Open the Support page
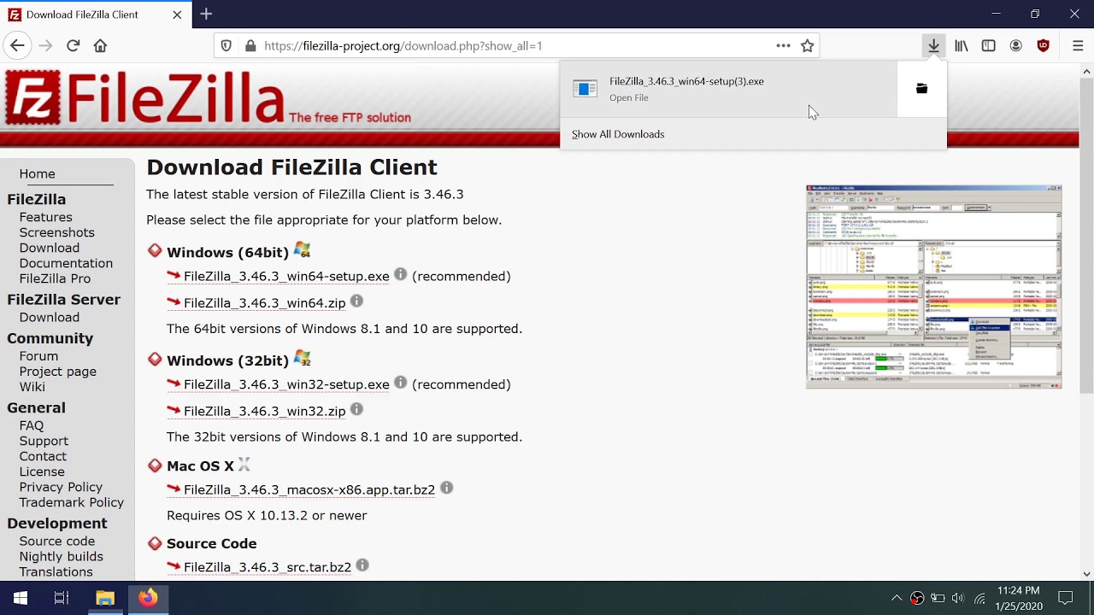 click(44, 441)
